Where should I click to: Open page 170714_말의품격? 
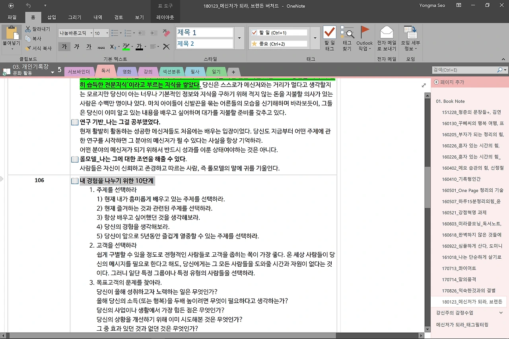[459, 279]
